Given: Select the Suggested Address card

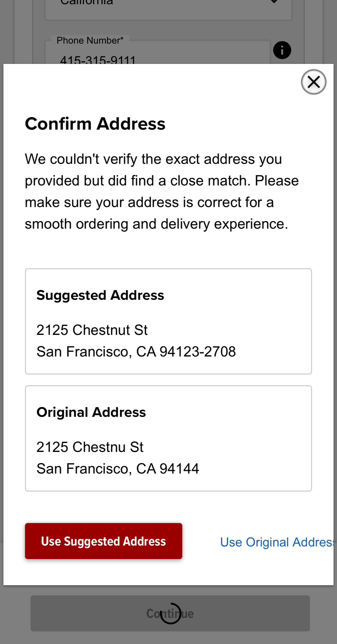Looking at the screenshot, I should click(x=168, y=321).
